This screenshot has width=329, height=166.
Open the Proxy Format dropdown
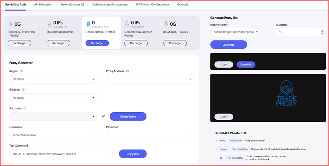point(235,32)
